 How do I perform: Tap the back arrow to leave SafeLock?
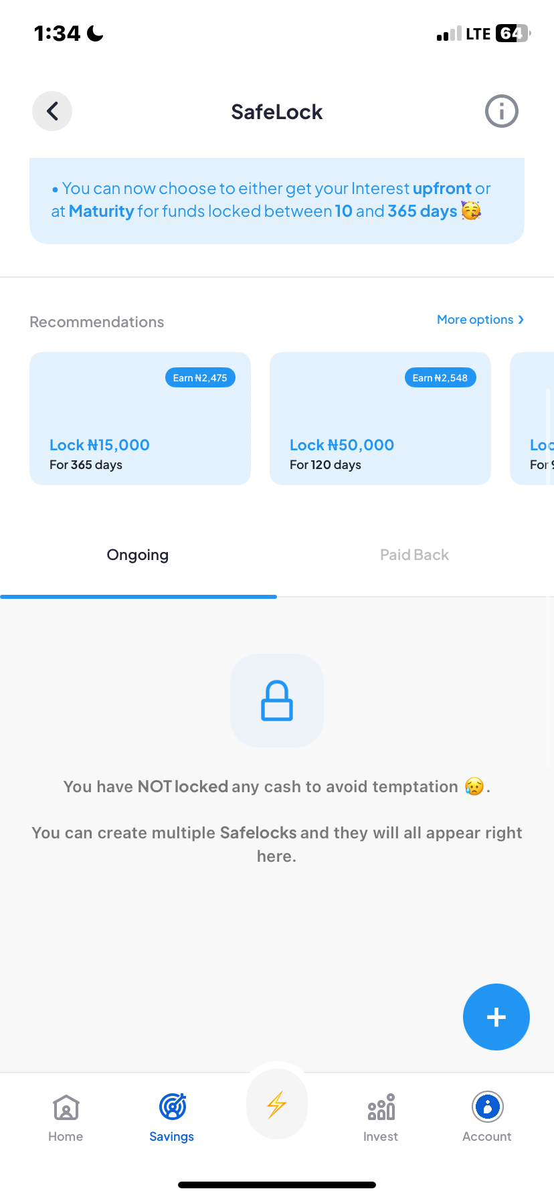click(52, 111)
